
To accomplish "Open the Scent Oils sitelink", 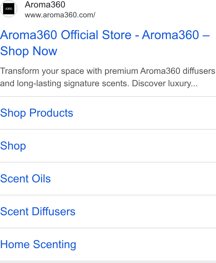I will (x=25, y=178).
